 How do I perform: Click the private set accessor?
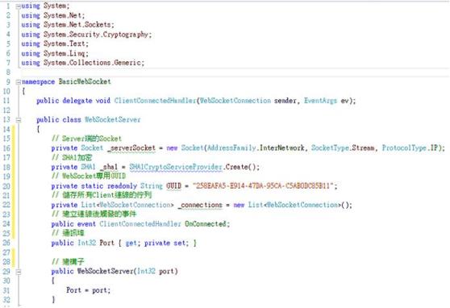point(165,243)
